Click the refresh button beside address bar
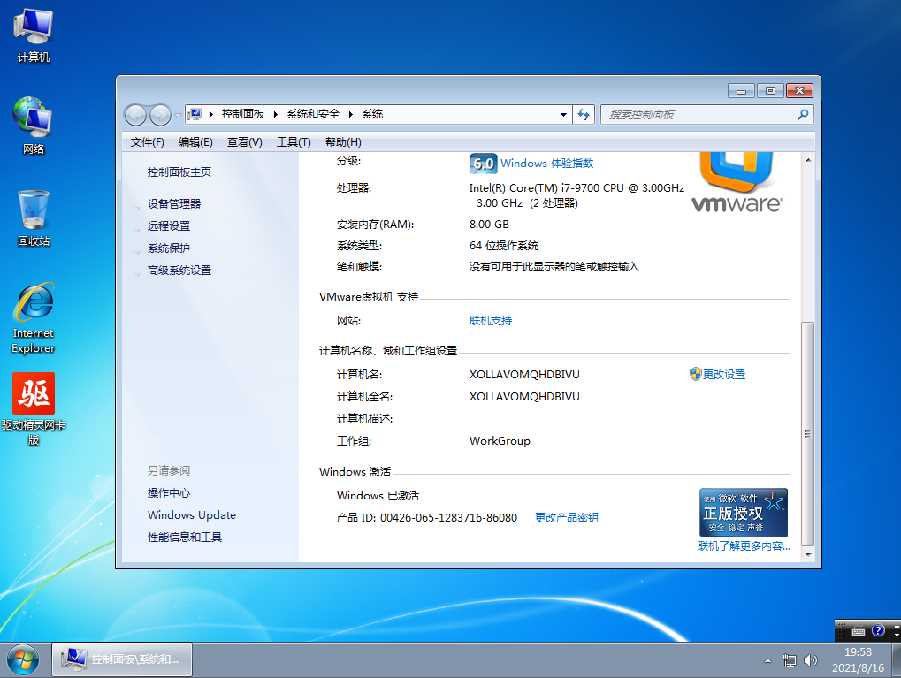 coord(584,114)
